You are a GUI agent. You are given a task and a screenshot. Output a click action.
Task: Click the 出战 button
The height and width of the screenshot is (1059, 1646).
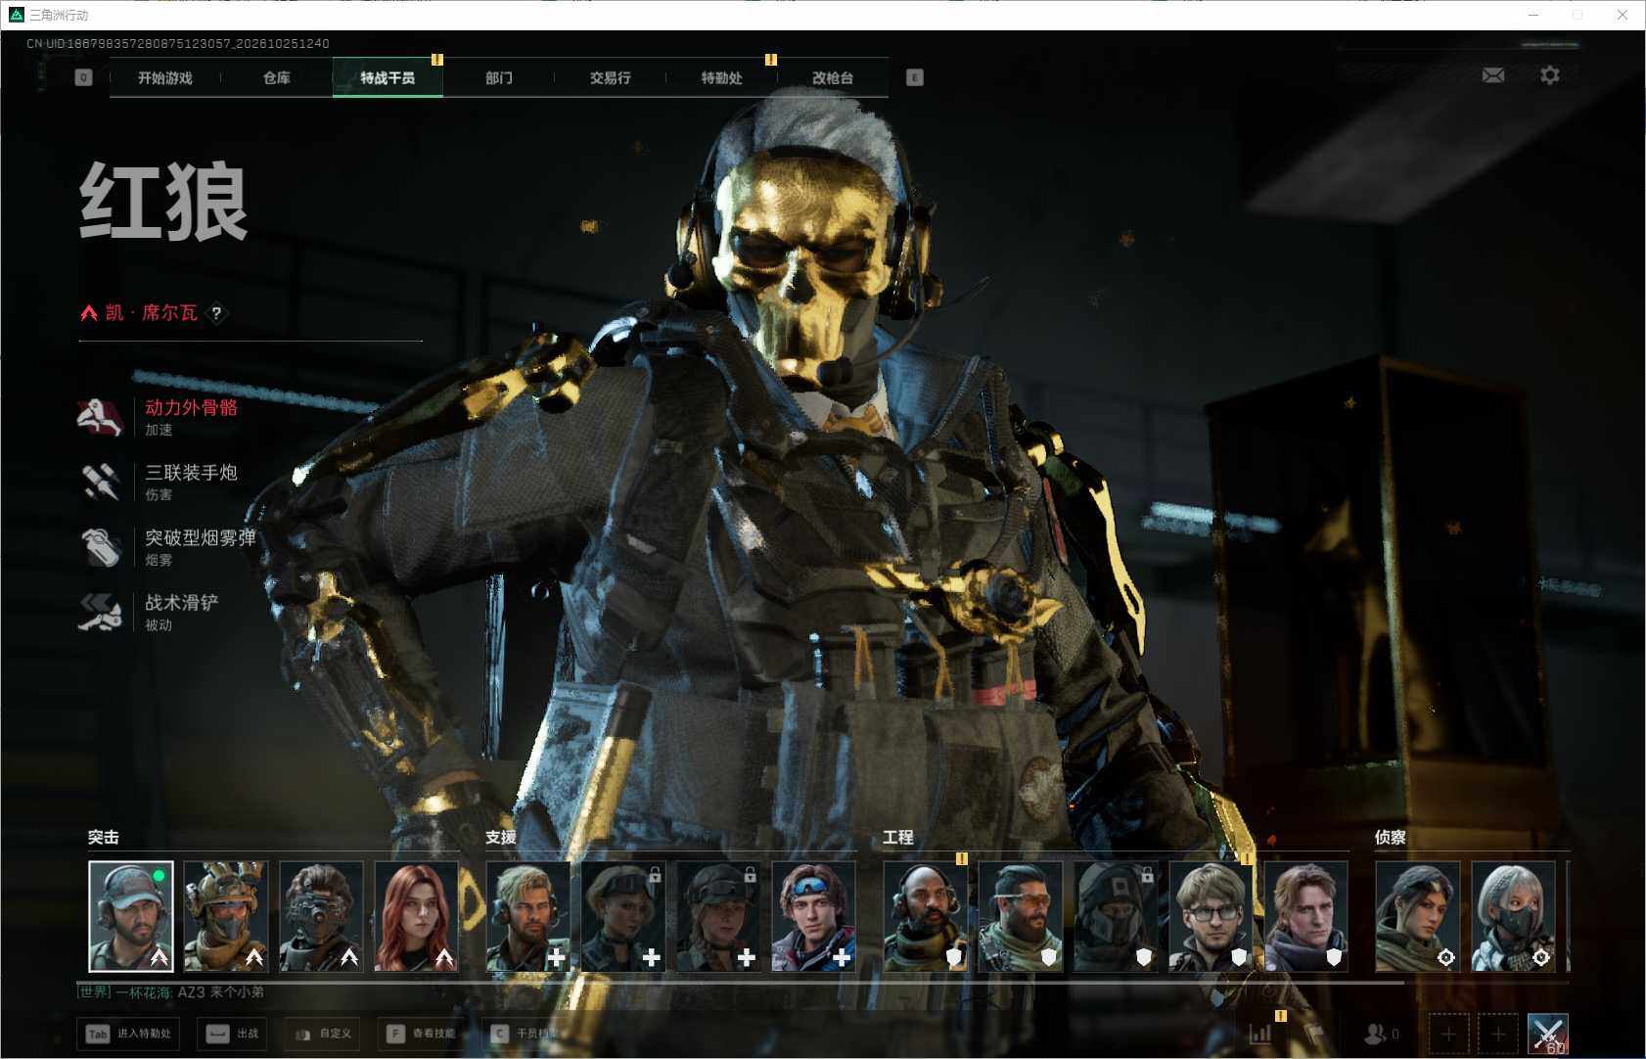234,1034
